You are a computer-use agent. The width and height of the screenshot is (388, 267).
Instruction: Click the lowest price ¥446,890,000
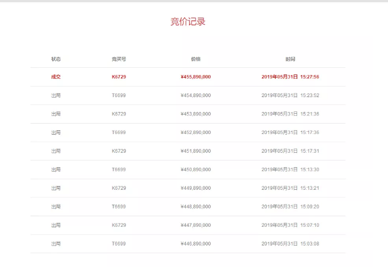196,243
